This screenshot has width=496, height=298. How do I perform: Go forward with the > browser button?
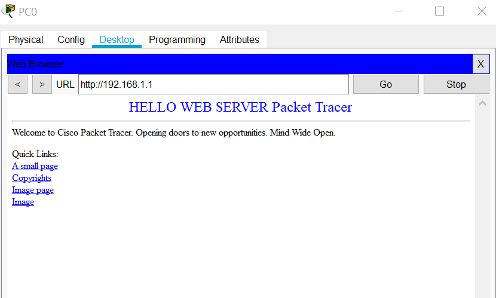click(42, 84)
